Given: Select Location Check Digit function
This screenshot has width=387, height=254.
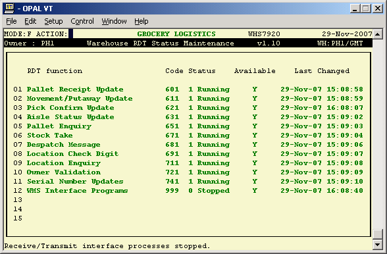Looking at the screenshot, I should [72, 154].
